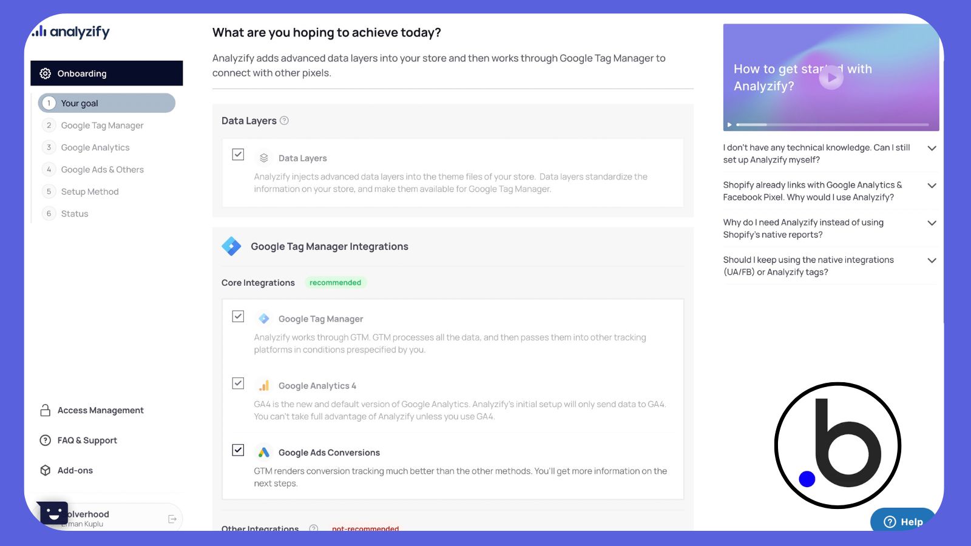This screenshot has height=546, width=971.
Task: Expand technical knowledge FAQ chevron
Action: point(932,148)
